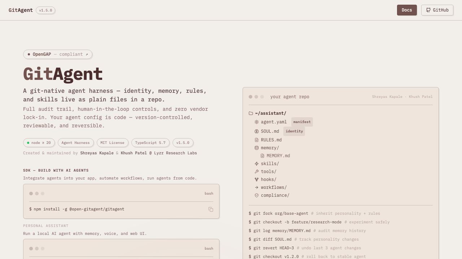Click the branch icon beside hooks/
Screen dimensions: 462x259
point(257,180)
